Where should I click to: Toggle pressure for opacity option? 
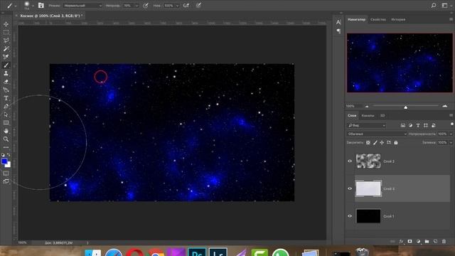146,5
